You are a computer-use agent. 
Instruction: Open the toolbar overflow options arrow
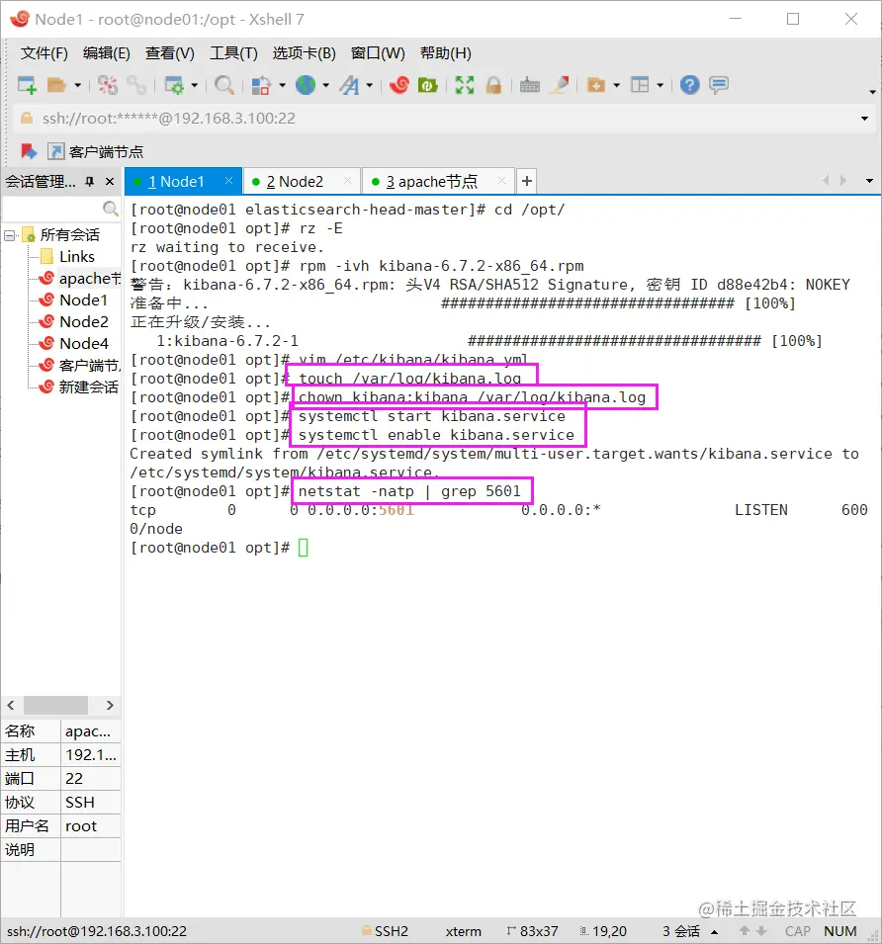872,92
